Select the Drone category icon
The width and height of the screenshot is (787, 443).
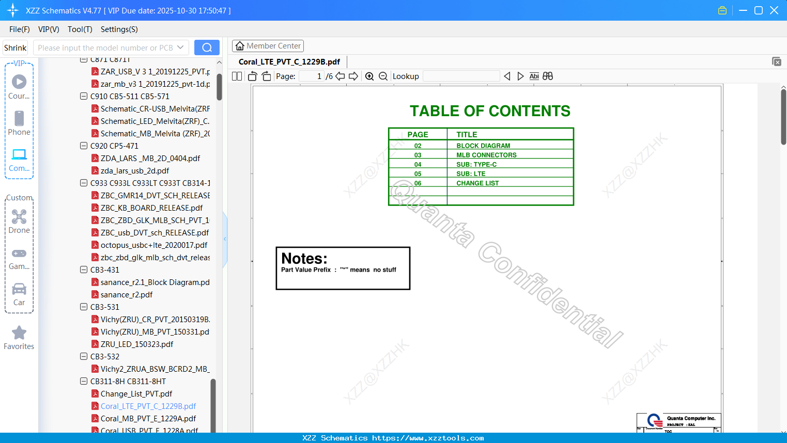pos(19,221)
